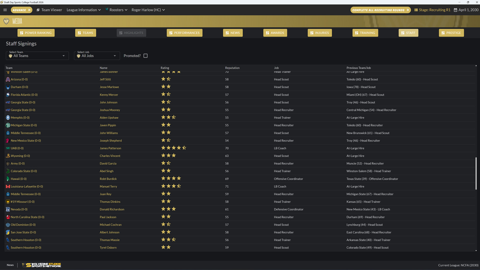Select the Team Viewer icon
This screenshot has height=270, width=480.
pyautogui.click(x=38, y=10)
